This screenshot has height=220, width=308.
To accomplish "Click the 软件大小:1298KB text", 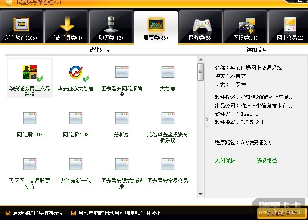I will click(236, 114).
